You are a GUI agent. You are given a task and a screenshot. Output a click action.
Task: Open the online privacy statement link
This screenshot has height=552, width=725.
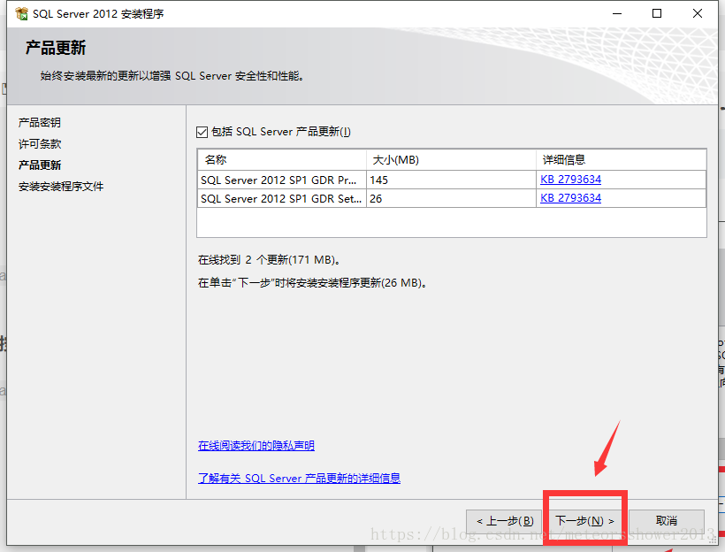pos(256,446)
